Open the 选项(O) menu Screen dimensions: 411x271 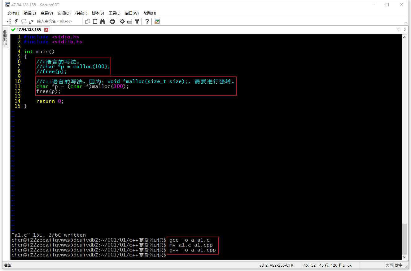tap(64, 13)
